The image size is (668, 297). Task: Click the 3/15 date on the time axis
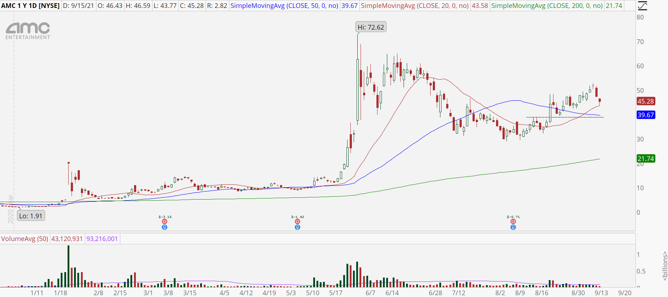click(x=190, y=293)
